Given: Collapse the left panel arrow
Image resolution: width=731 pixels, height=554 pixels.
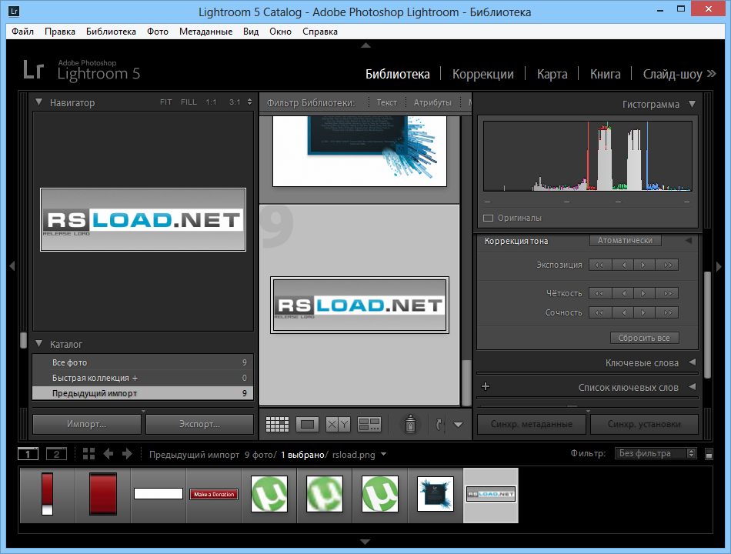Looking at the screenshot, I should pyautogui.click(x=12, y=266).
